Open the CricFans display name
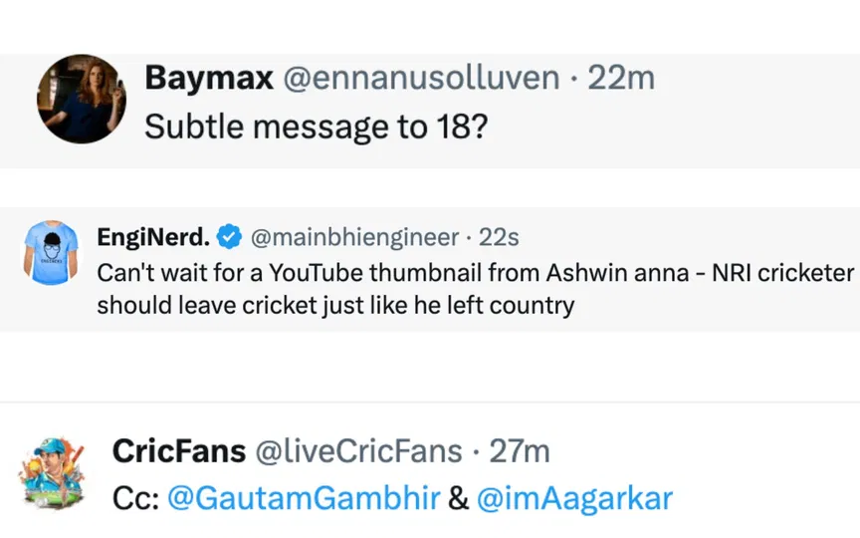 [179, 451]
